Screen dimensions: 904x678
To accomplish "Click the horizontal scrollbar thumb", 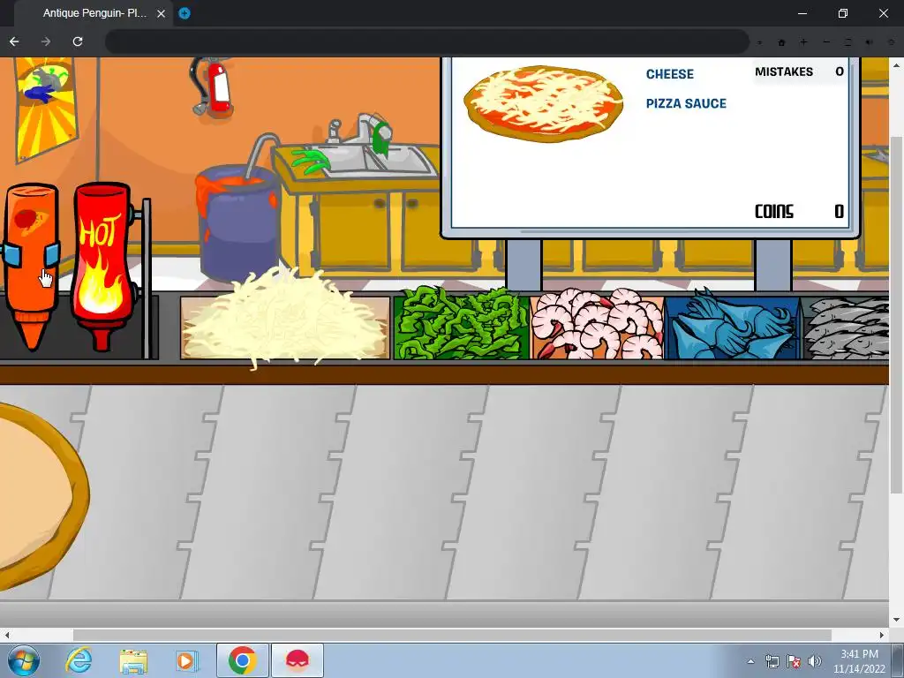I will (452, 635).
